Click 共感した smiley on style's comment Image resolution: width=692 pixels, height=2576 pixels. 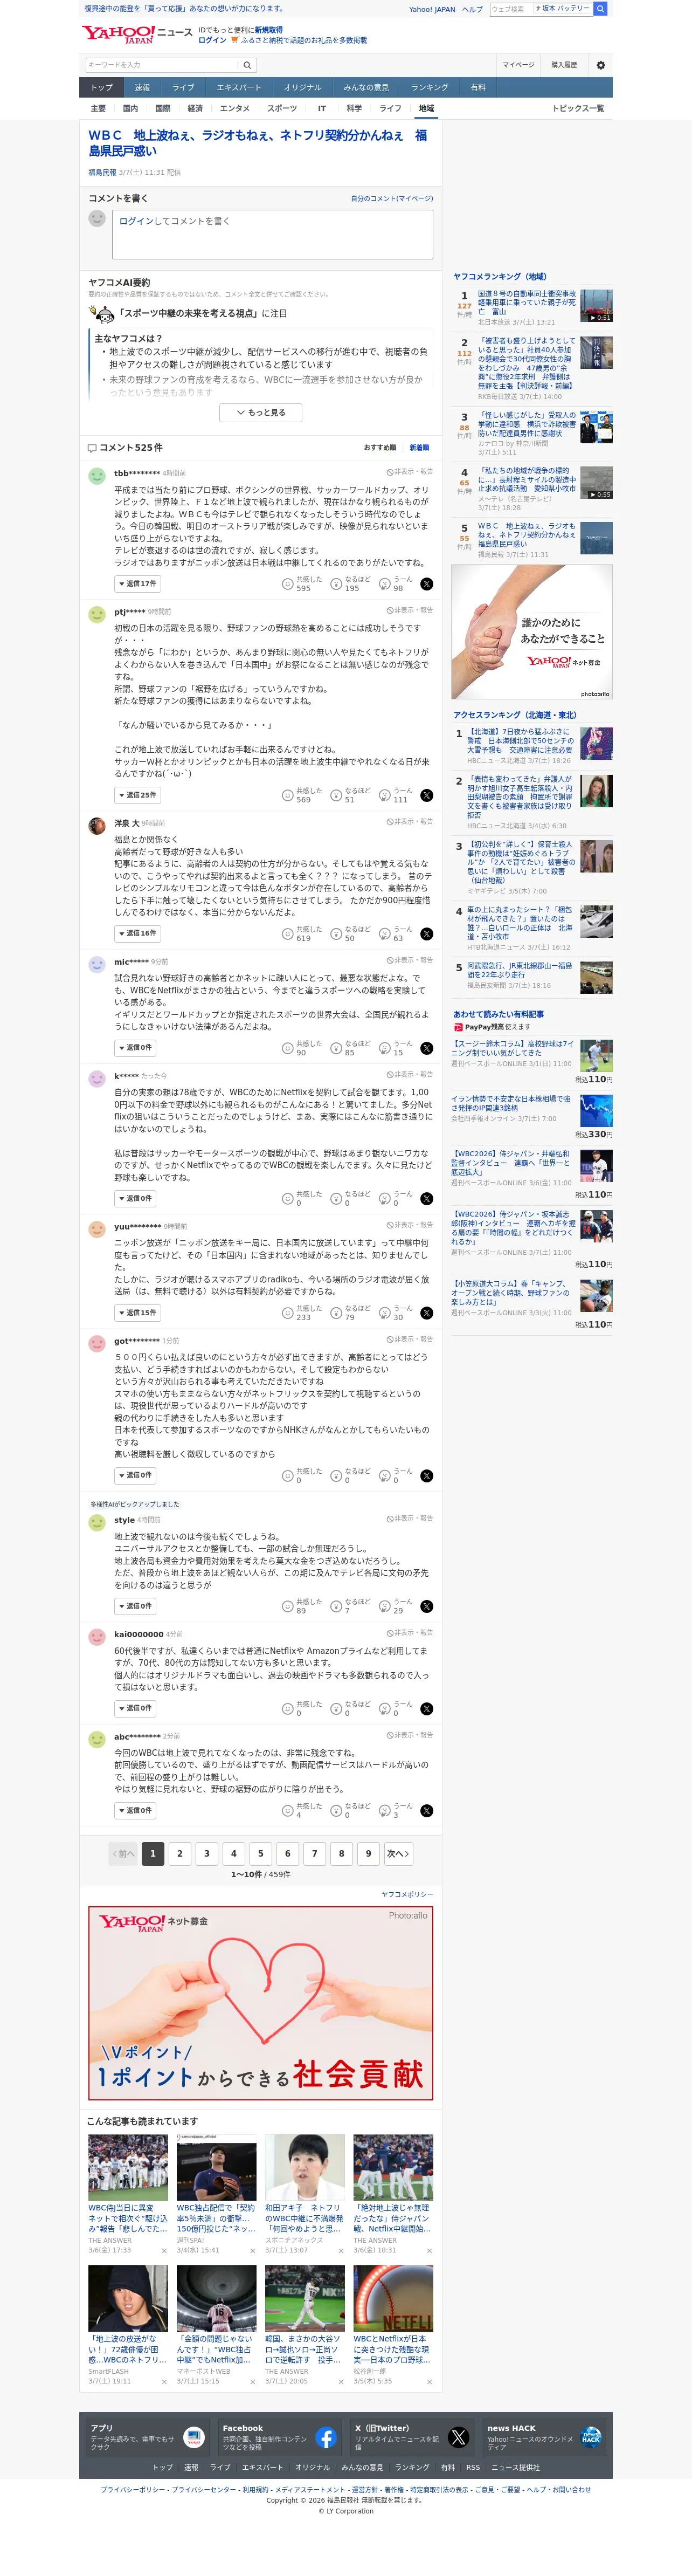click(287, 1606)
